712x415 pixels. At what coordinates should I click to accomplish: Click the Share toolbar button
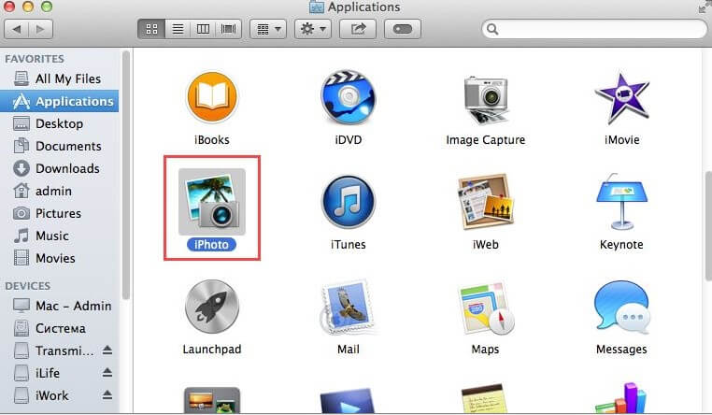pos(358,30)
